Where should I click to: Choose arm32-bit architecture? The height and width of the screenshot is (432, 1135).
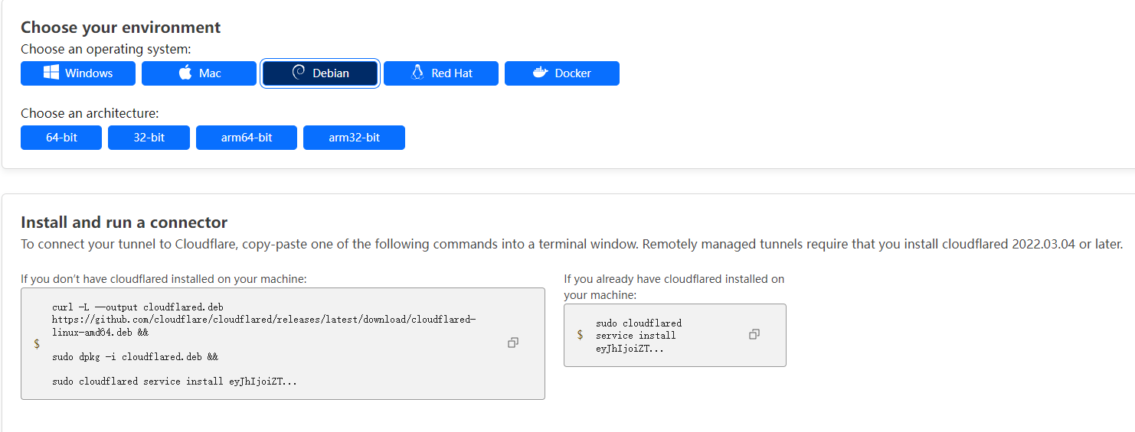point(354,138)
